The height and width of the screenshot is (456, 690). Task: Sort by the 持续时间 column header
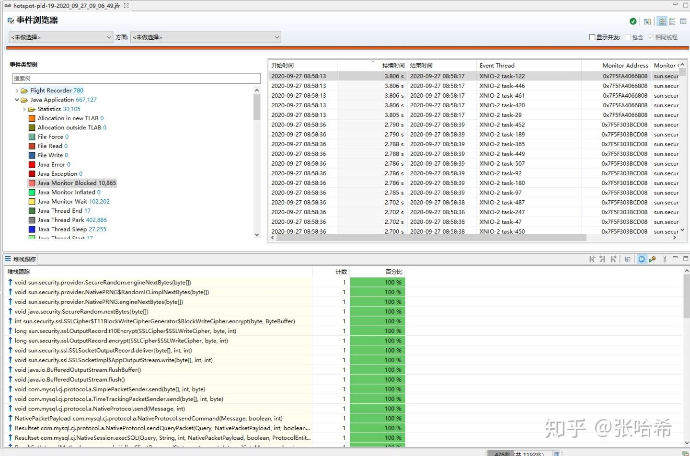[393, 66]
